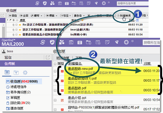Check the box for 產品型錄-new.pdf
The width and height of the screenshot is (163, 113).
coord(55,71)
